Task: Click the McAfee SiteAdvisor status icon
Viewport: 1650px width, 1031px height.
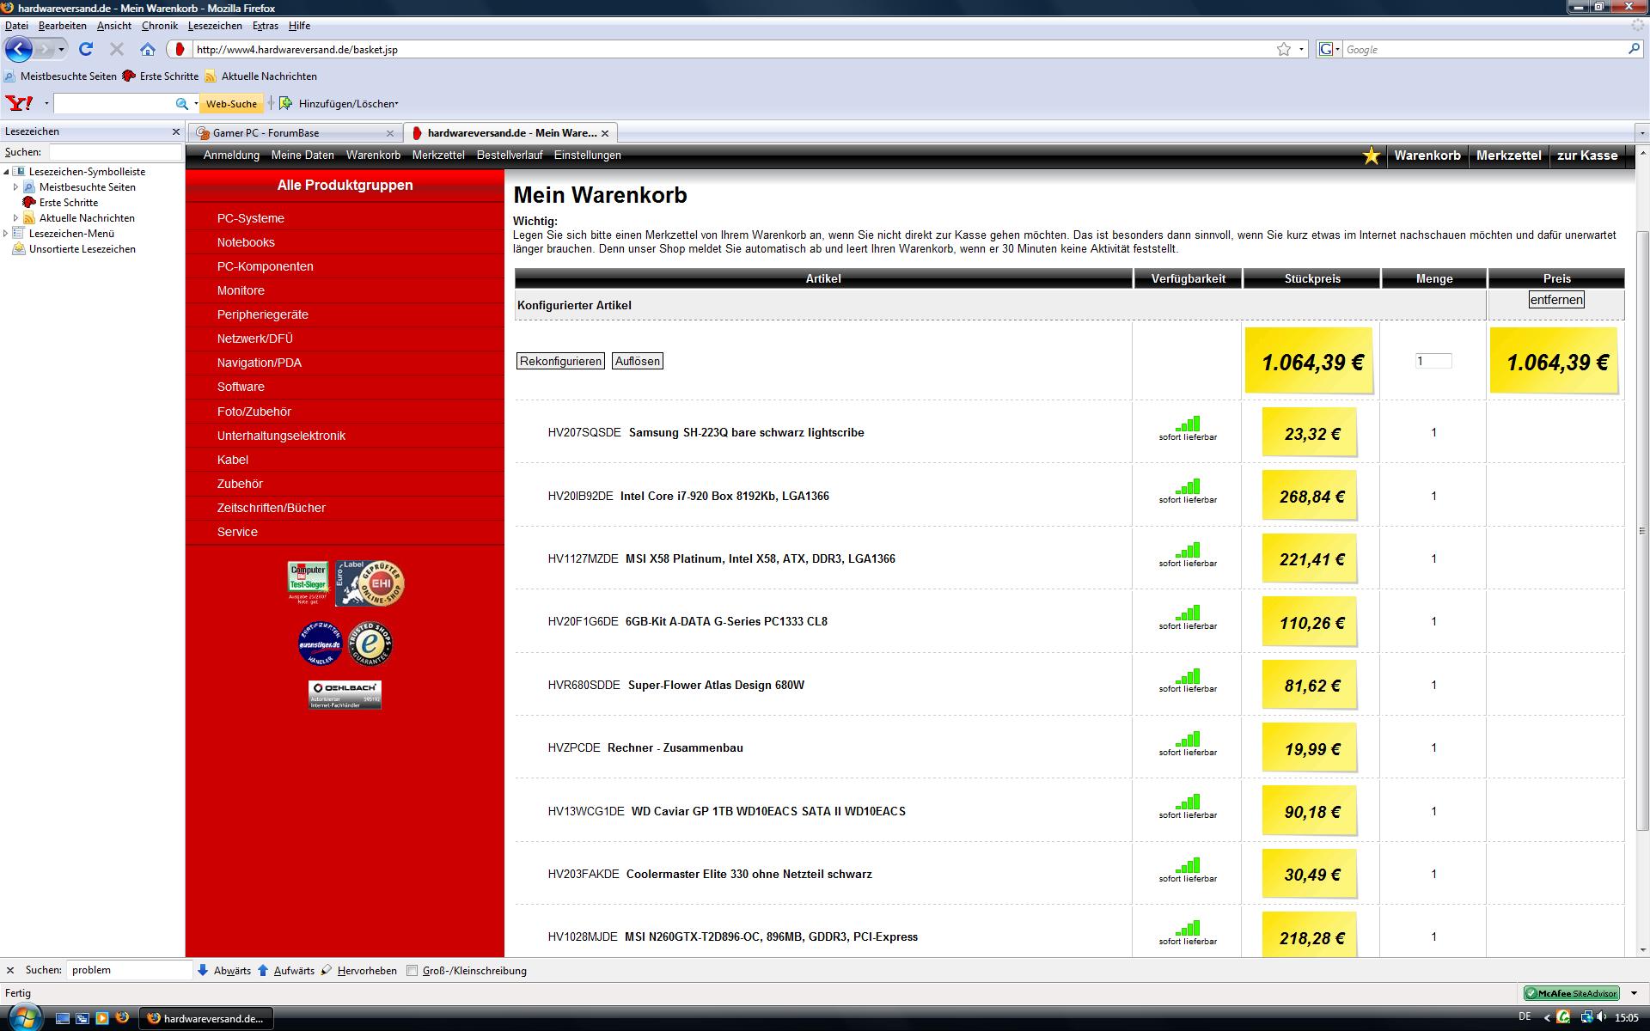Action: (1572, 993)
